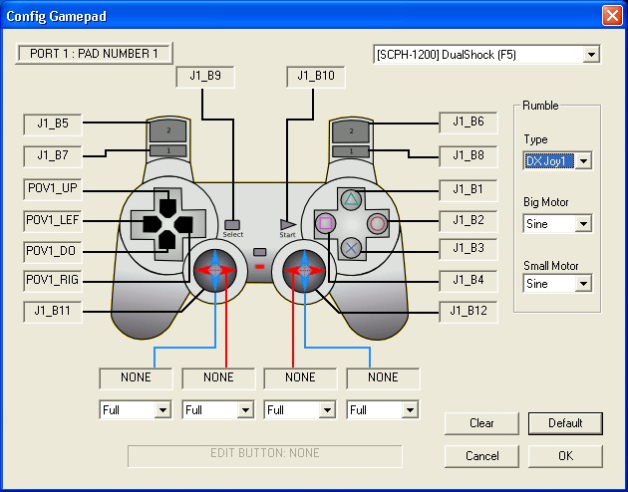The height and width of the screenshot is (492, 628).
Task: Select the right stick vertical axis NONE field
Action: click(383, 378)
